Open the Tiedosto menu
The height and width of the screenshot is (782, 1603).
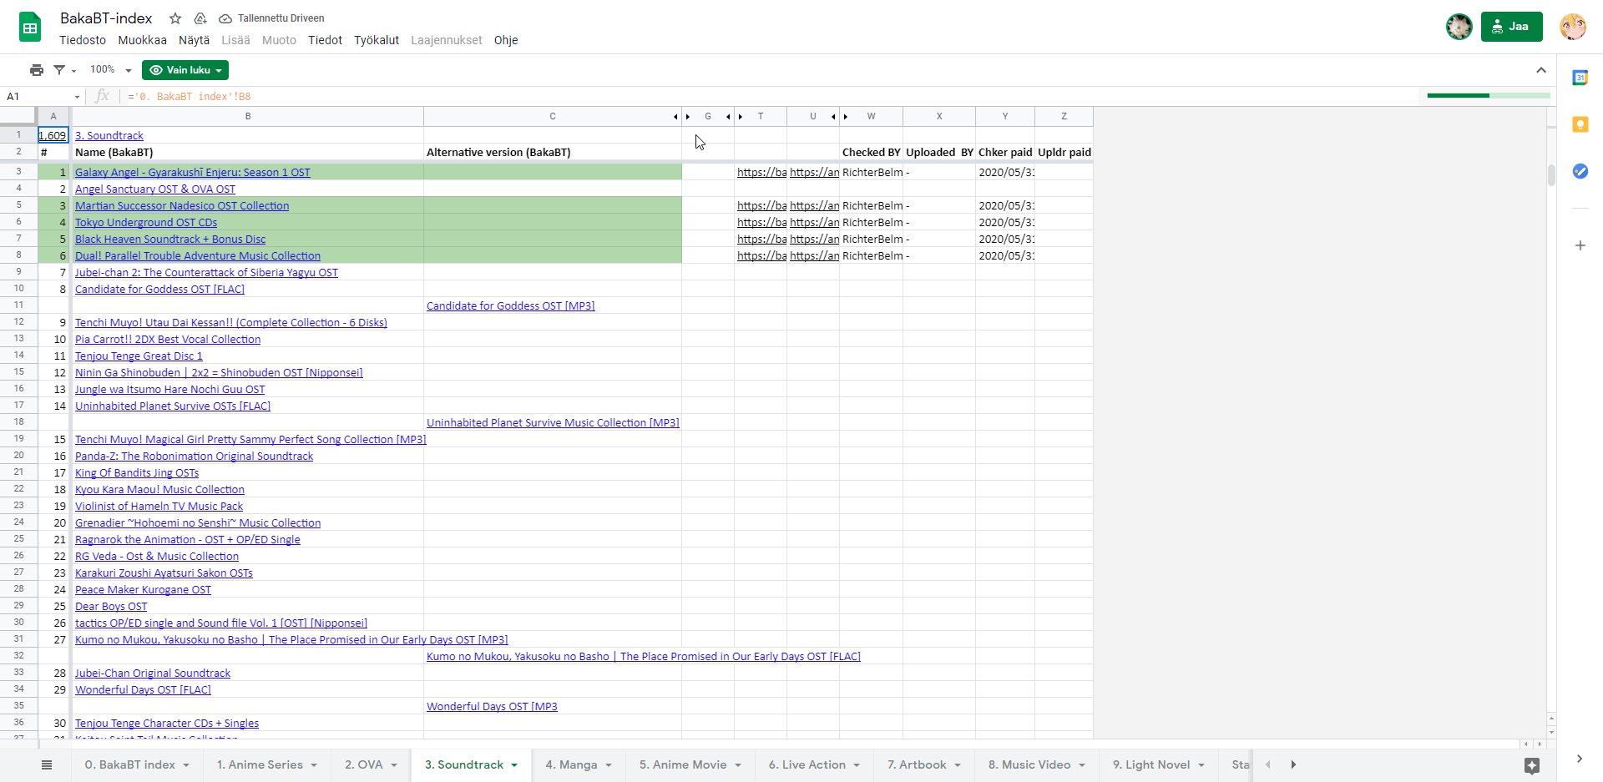coord(83,40)
